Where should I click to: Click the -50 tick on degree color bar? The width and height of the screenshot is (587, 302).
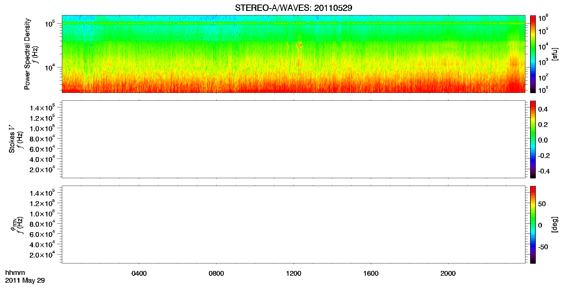(x=543, y=247)
